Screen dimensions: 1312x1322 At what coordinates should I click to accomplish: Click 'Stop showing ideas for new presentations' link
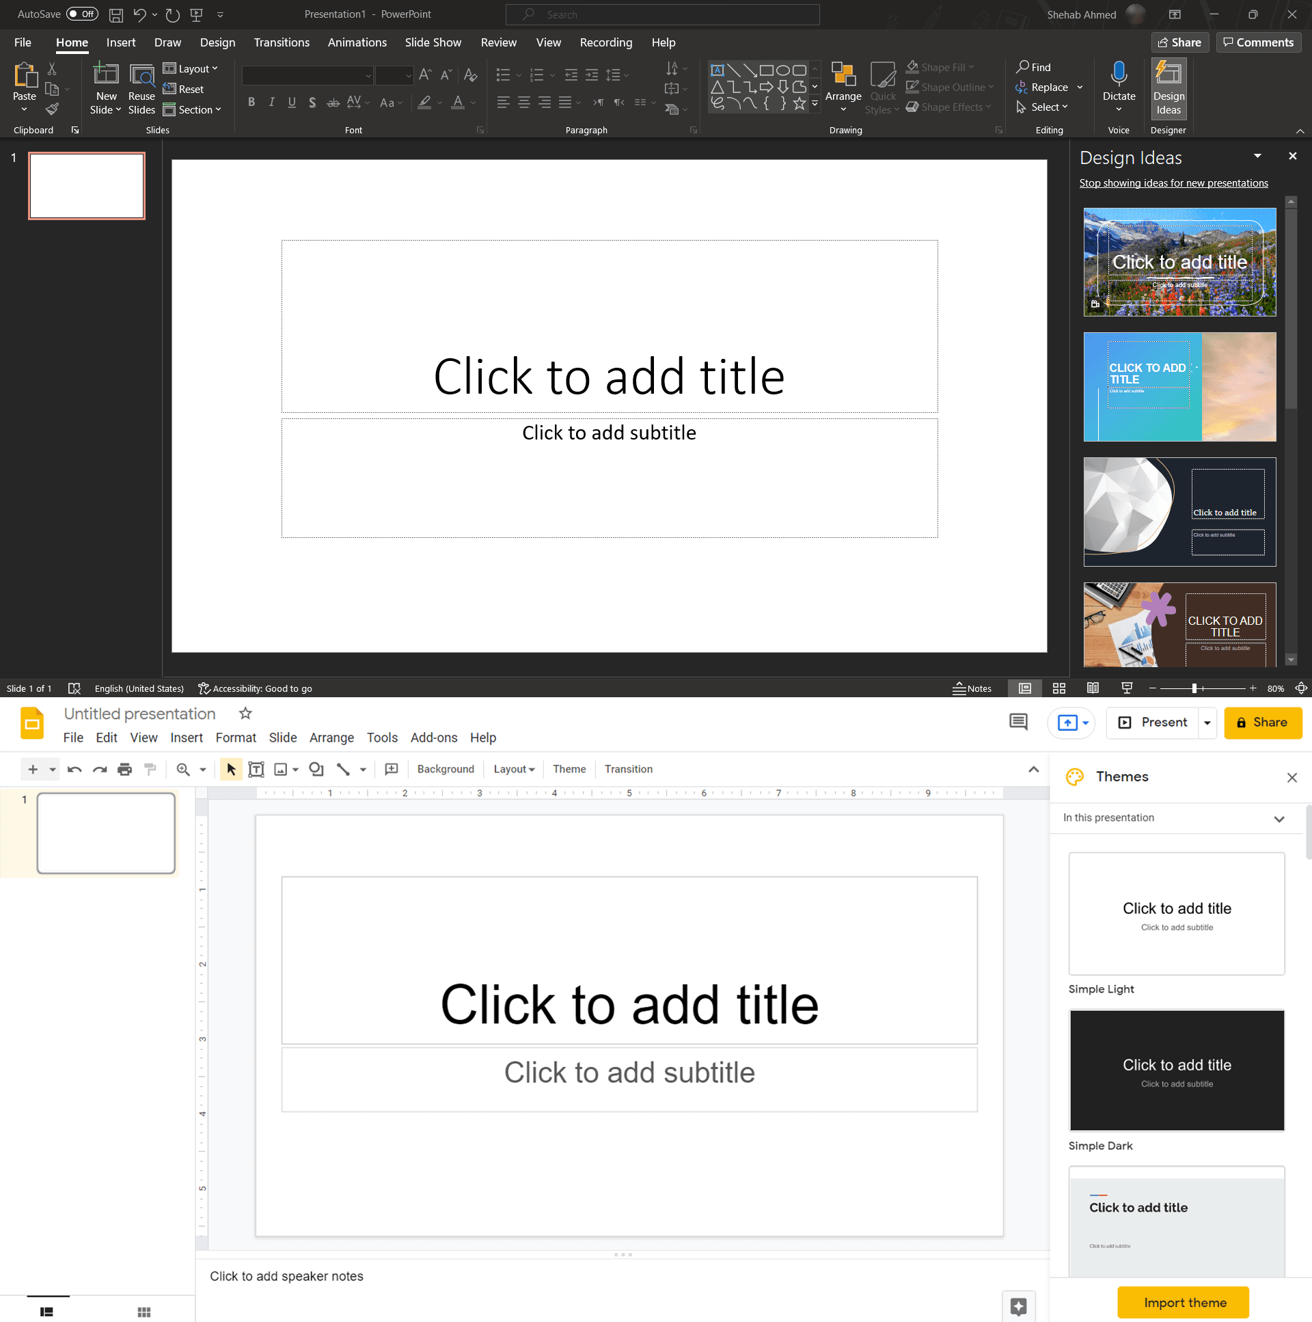click(1173, 183)
